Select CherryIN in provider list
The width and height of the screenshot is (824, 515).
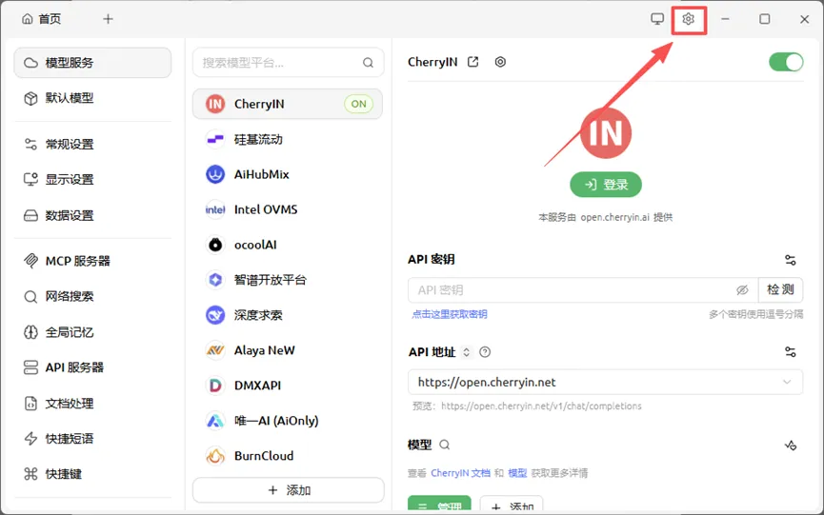coord(288,104)
